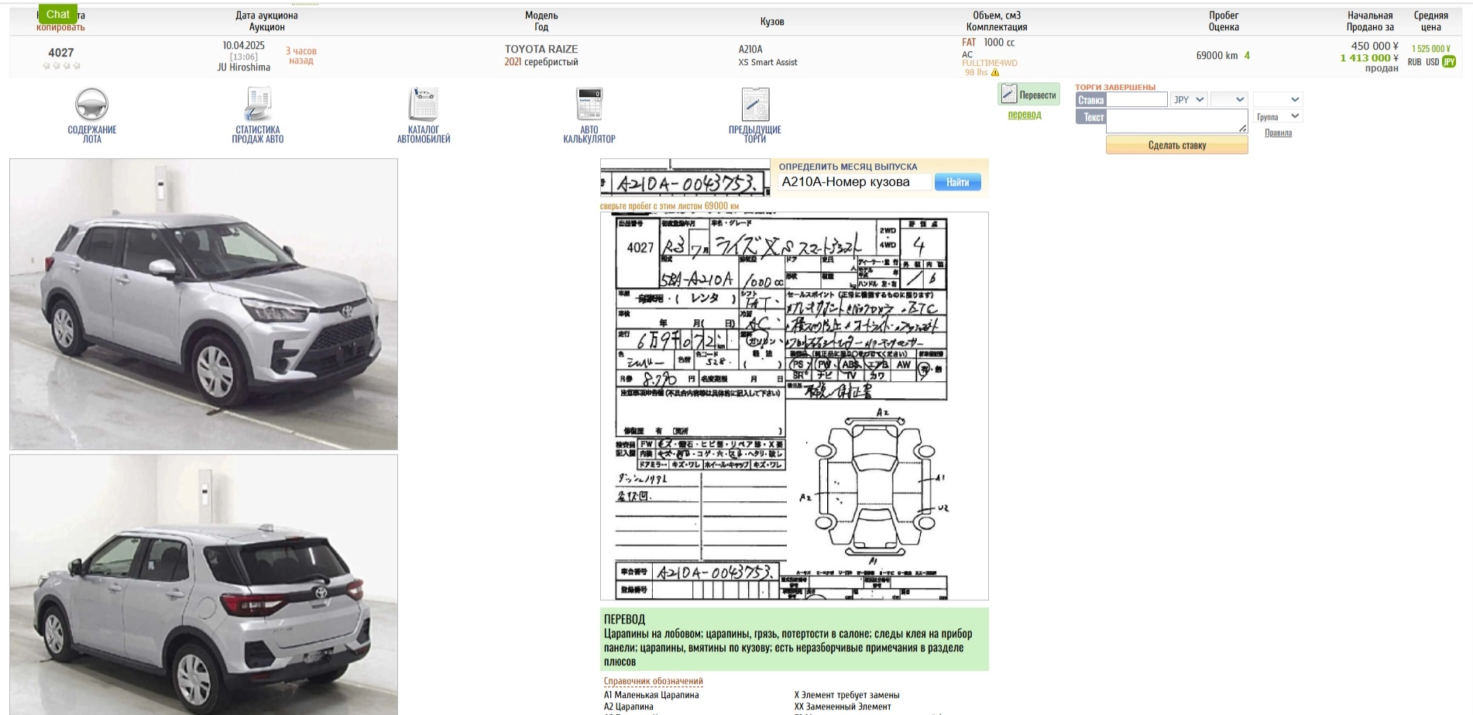Screen dimensions: 1473x715
Task: Click the A1 Маленькая Царапина legend entry
Action: (651, 695)
